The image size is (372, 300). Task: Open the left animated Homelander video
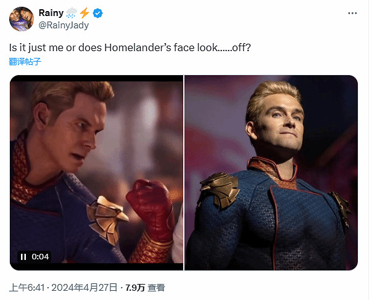click(x=96, y=172)
